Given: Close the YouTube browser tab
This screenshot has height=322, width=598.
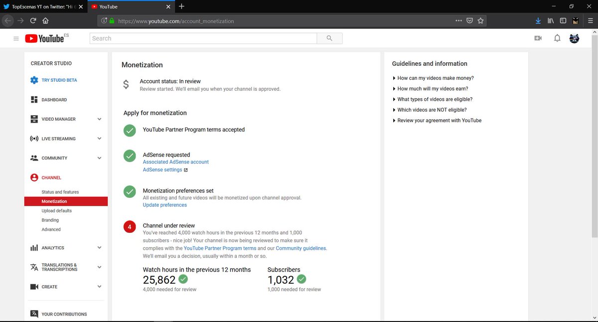Looking at the screenshot, I should click(168, 6).
